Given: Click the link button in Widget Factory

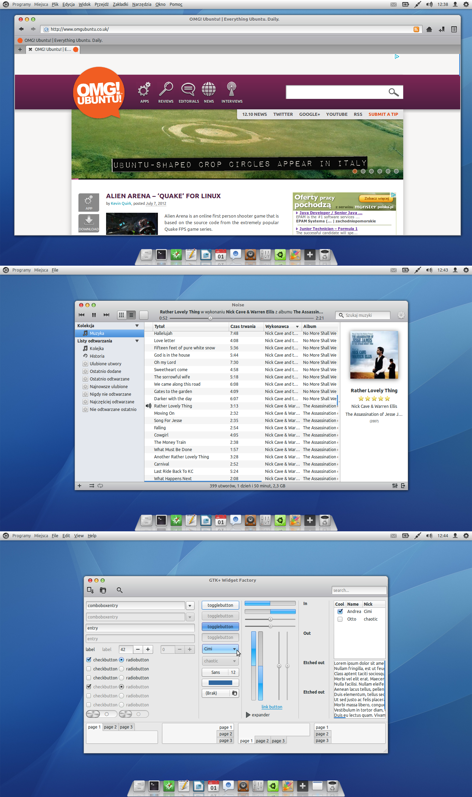Looking at the screenshot, I should (x=272, y=707).
